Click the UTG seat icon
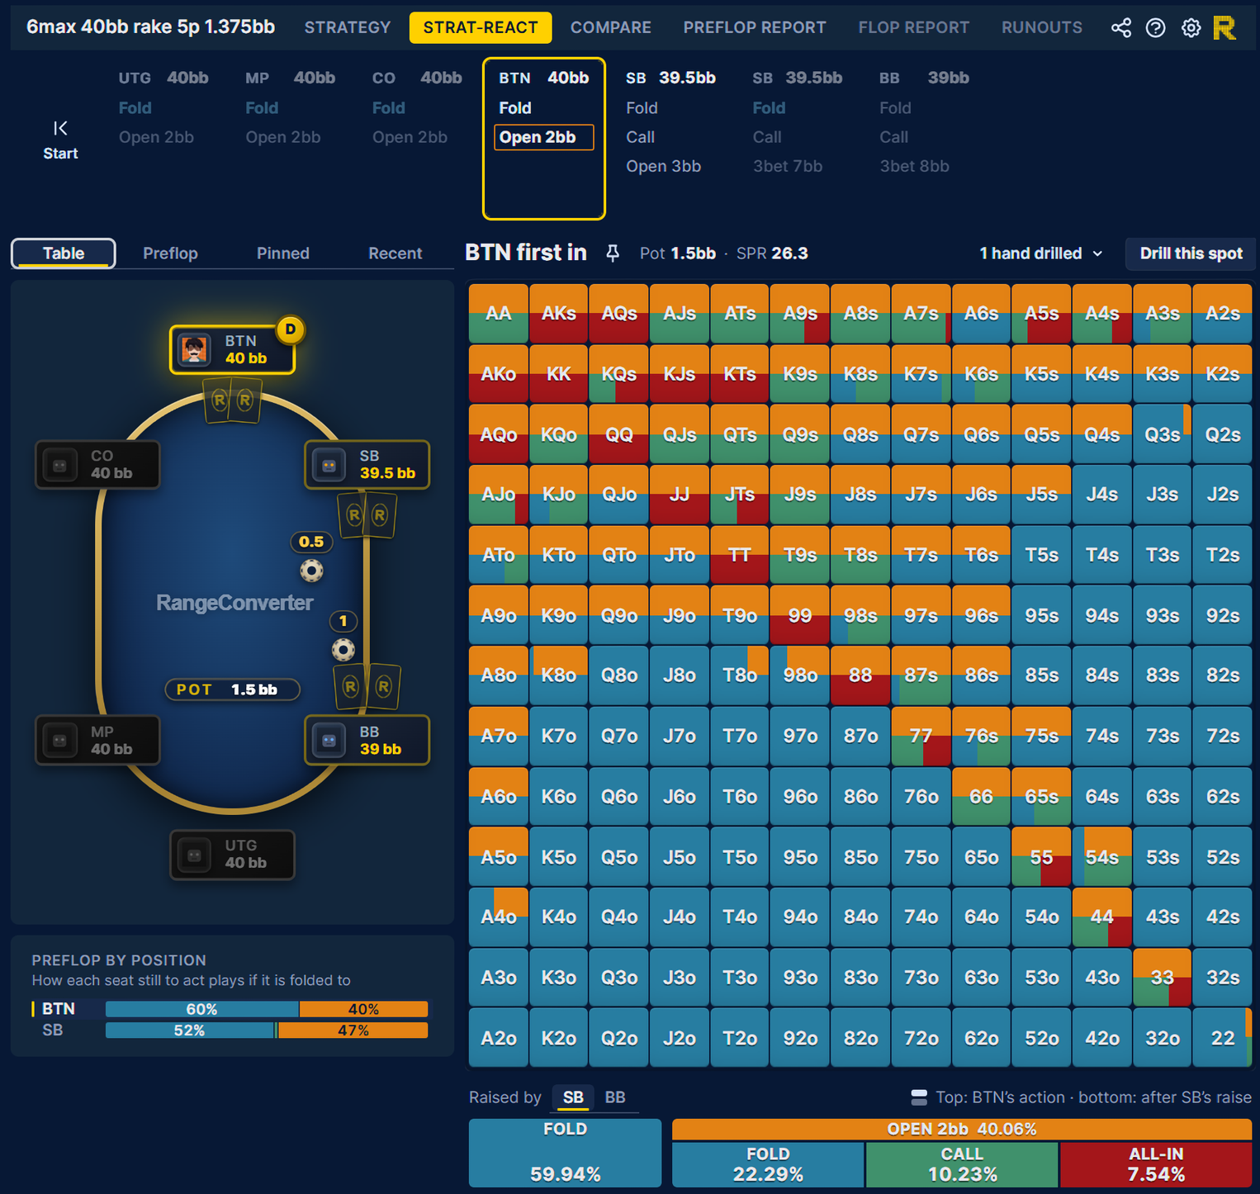 194,855
